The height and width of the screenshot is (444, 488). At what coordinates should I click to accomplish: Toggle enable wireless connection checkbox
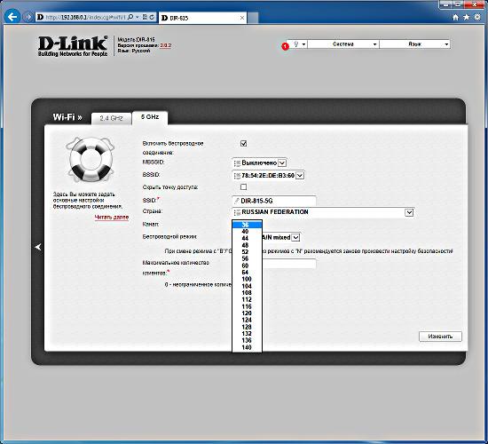coord(243,144)
